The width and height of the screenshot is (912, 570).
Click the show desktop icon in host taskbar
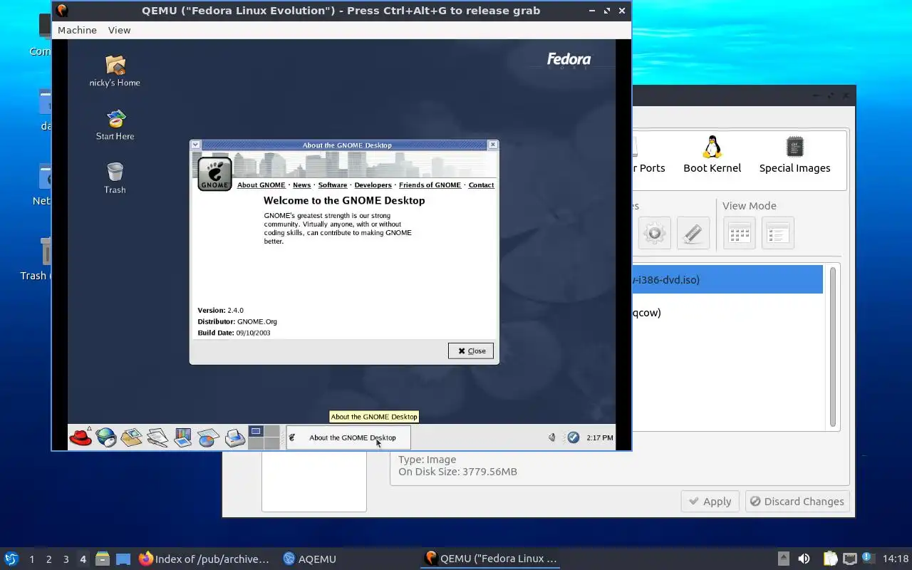[123, 559]
